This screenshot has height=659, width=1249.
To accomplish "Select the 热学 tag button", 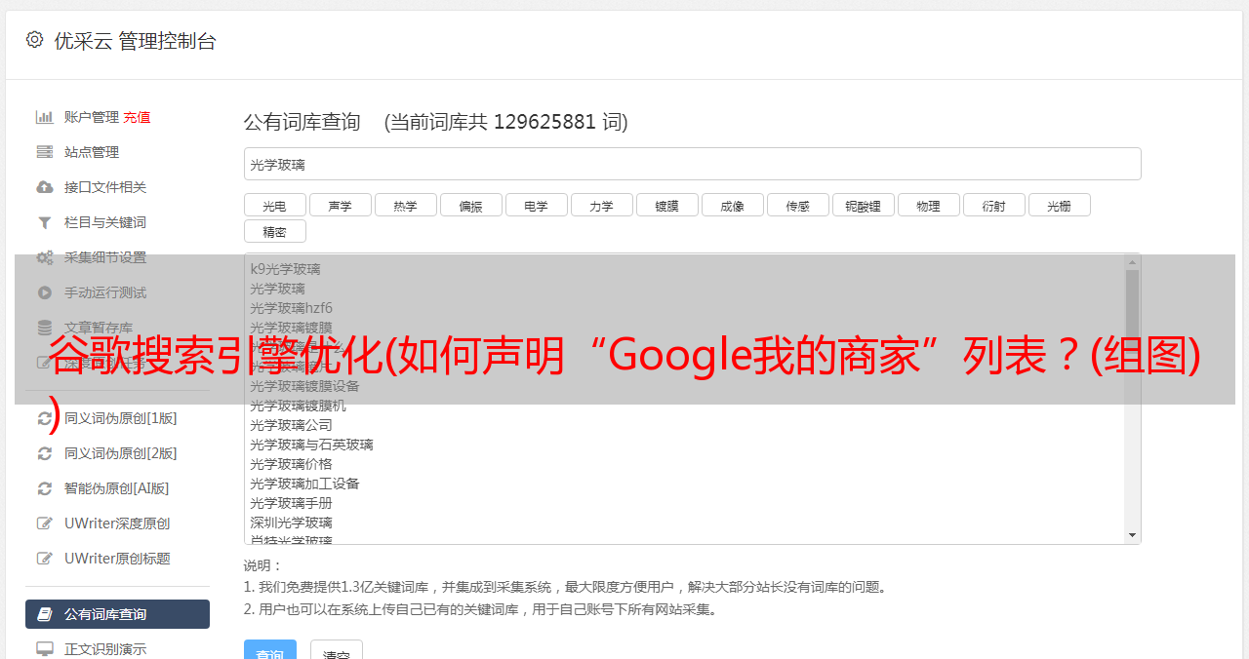I will [x=406, y=205].
